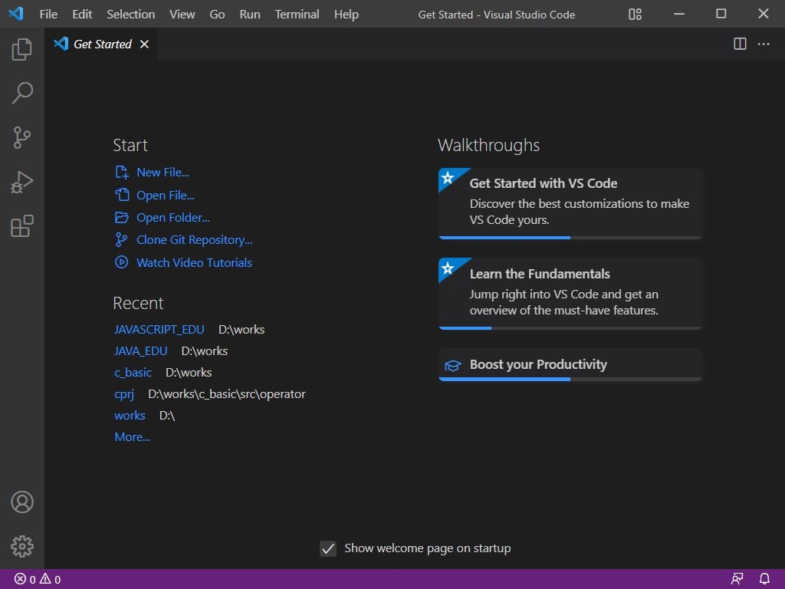Click the Get Started with VS Code progress bar
Viewport: 785px width, 589px height.
pyautogui.click(x=570, y=238)
